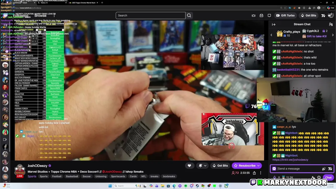Show next gift leaderboard entry
Screen dimensions: 336x189
pos(333,35)
